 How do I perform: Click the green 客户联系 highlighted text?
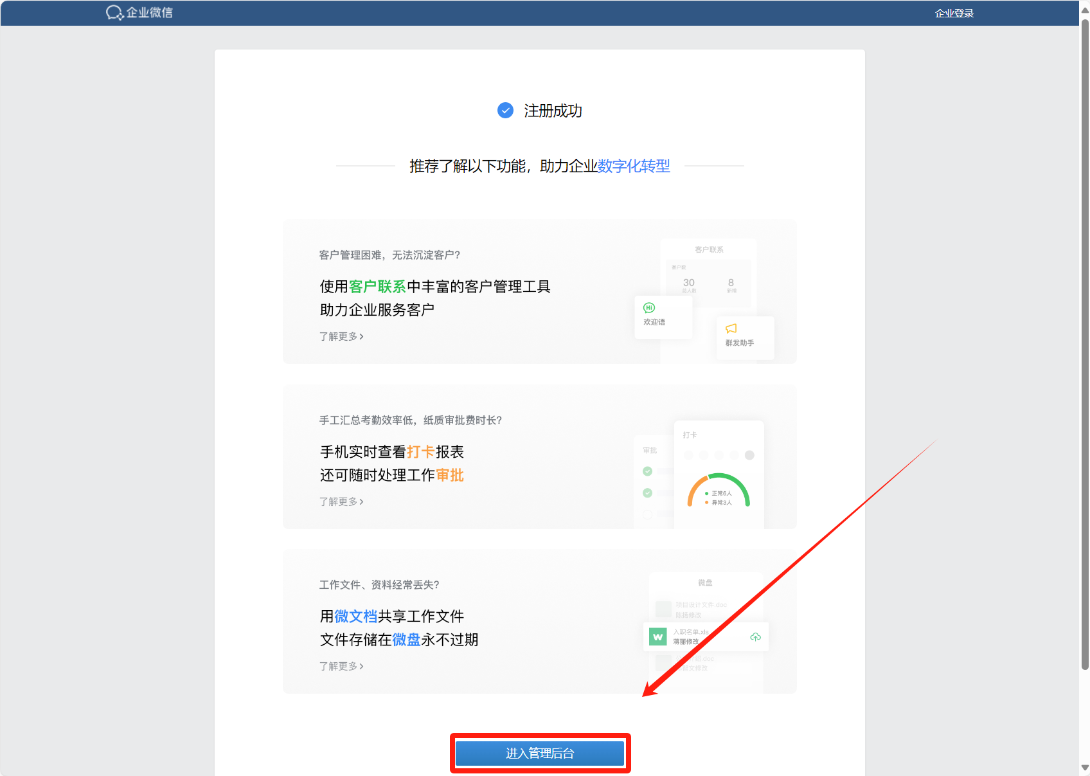[377, 287]
